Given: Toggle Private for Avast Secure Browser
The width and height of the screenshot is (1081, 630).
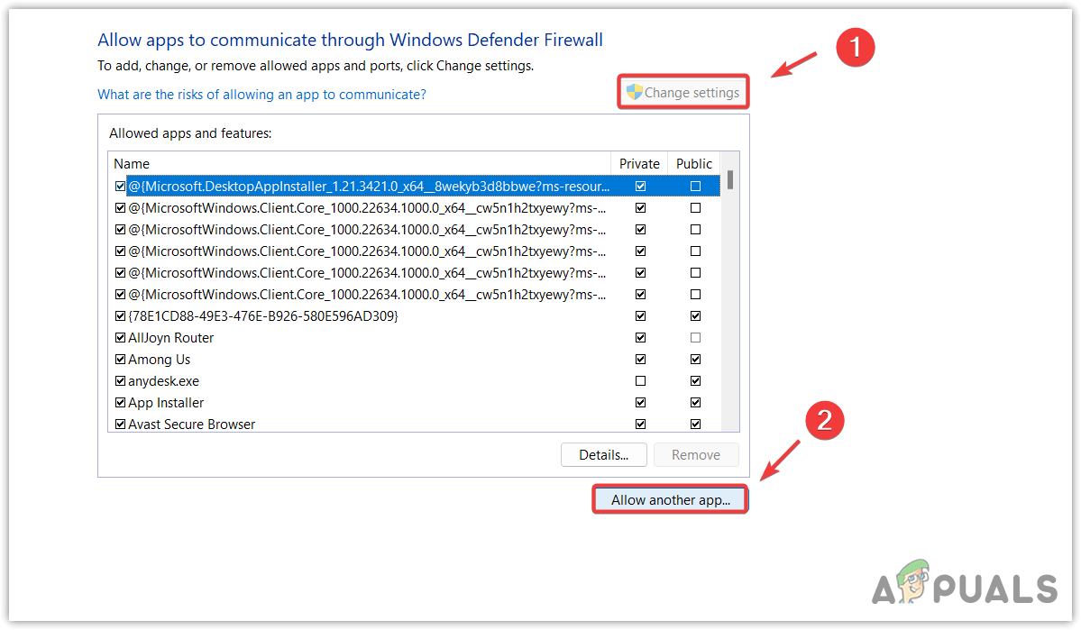Looking at the screenshot, I should [x=640, y=424].
